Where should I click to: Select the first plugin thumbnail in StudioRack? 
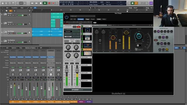[x=87, y=30]
